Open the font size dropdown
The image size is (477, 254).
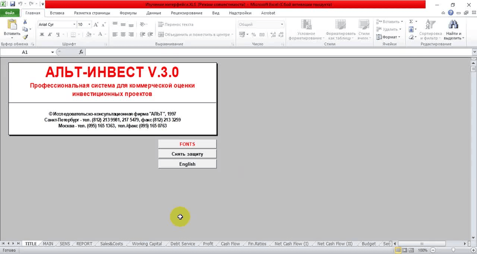coord(89,25)
